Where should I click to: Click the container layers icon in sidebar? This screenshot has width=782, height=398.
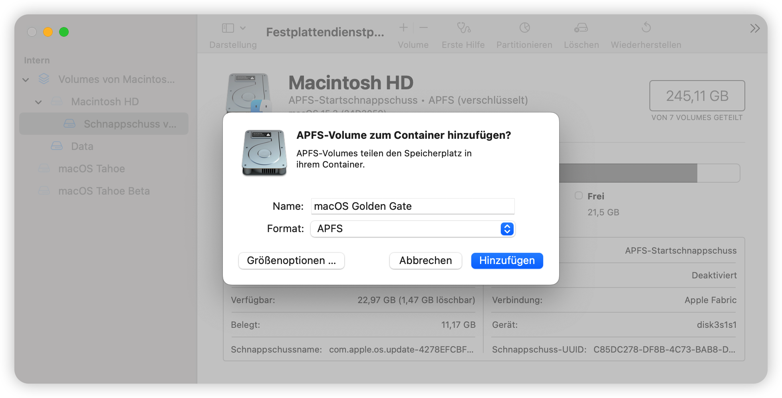coord(44,79)
